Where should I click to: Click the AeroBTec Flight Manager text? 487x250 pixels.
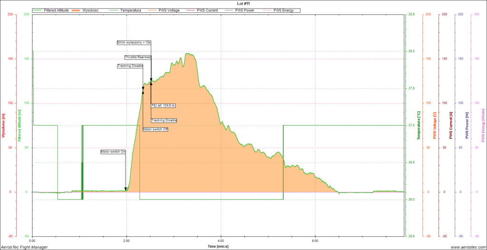click(x=24, y=247)
